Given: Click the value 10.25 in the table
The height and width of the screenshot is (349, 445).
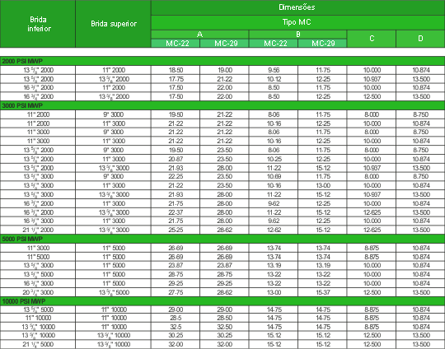Looking at the screenshot, I should click(274, 159).
